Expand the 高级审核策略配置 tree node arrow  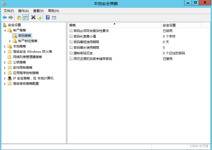[x=5, y=84]
